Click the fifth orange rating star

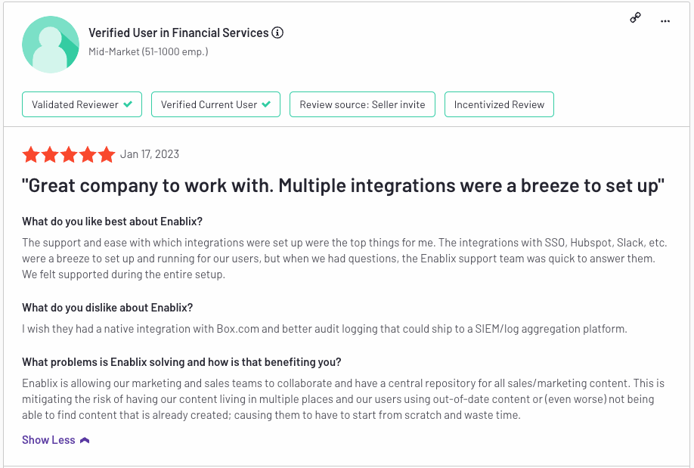pyautogui.click(x=107, y=154)
